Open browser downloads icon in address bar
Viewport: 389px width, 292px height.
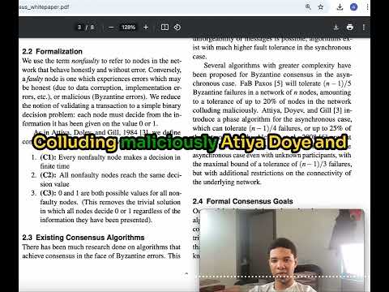pos(340,7)
